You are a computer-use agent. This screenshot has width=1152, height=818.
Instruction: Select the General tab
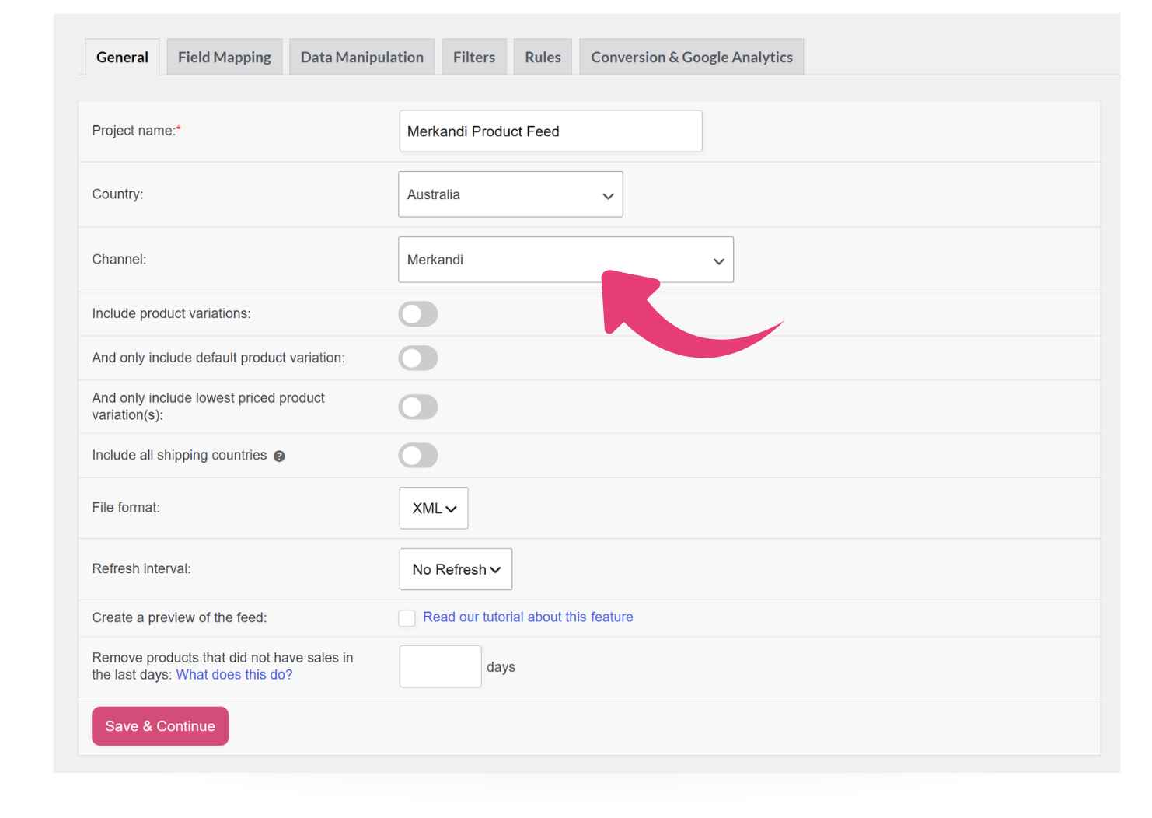[x=122, y=57]
